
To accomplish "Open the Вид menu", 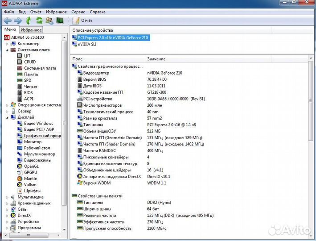I will click(x=22, y=12).
